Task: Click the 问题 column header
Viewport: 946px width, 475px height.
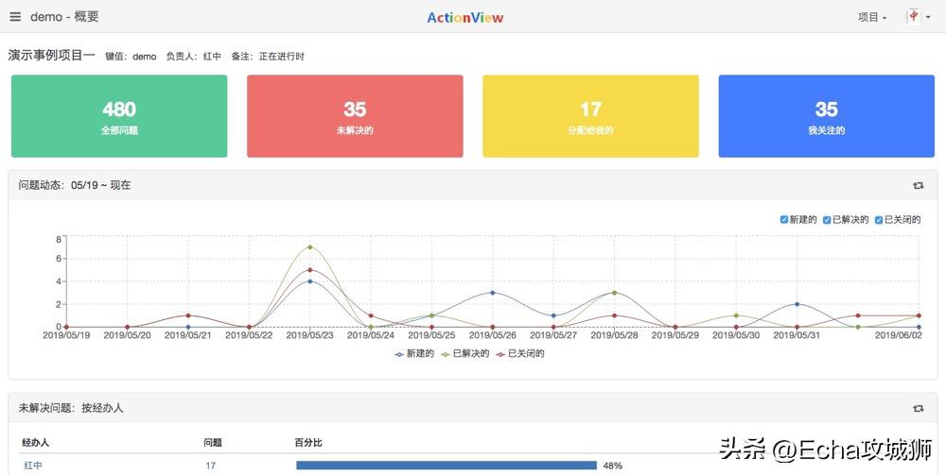Action: point(213,443)
